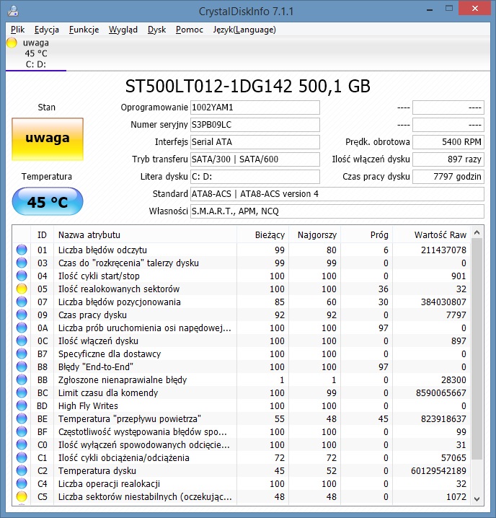Screen dimensions: 496x518
Task: Click the blue status icon for attribute C1
Action: pyautogui.click(x=22, y=457)
